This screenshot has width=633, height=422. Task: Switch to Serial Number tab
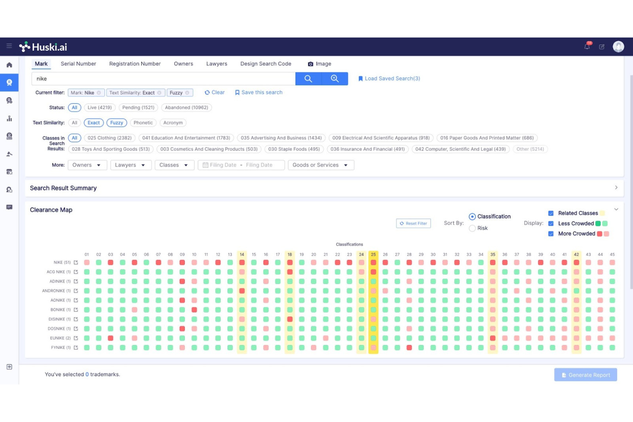click(x=78, y=64)
